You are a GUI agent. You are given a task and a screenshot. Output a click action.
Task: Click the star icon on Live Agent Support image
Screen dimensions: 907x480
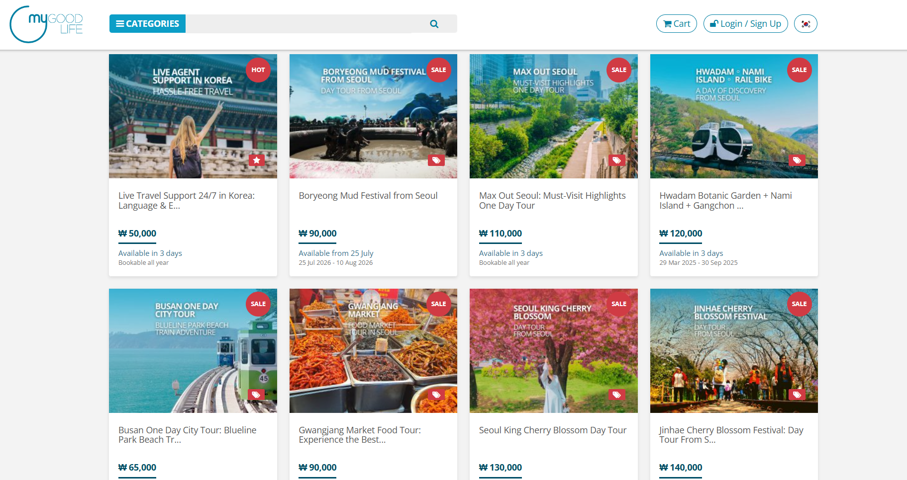256,160
